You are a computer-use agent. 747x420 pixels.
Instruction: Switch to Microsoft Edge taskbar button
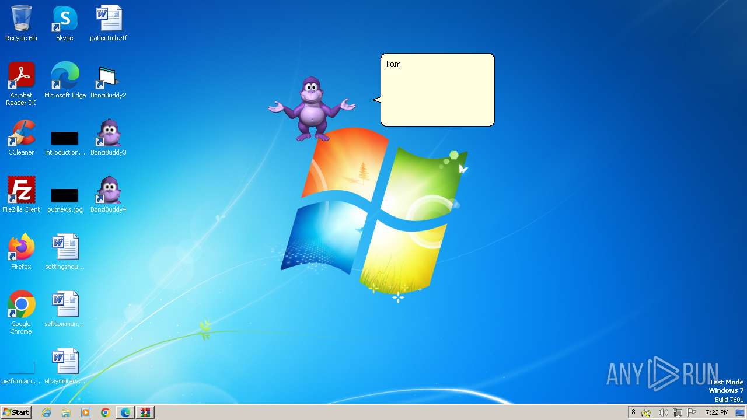tap(125, 412)
